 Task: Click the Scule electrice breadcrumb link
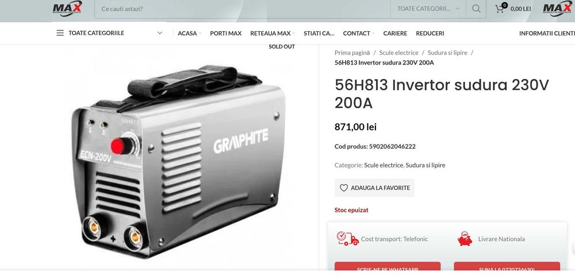(x=398, y=53)
